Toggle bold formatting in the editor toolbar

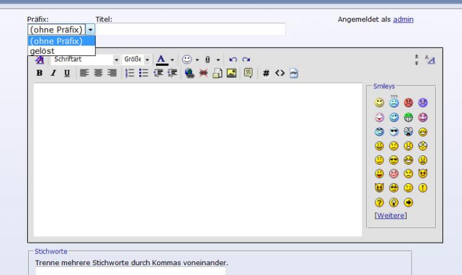39,73
